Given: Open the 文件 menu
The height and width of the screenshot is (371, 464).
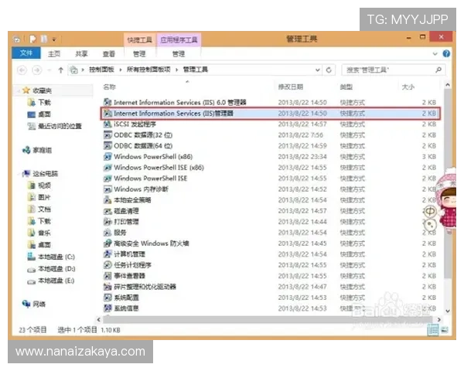Looking at the screenshot, I should (x=26, y=53).
